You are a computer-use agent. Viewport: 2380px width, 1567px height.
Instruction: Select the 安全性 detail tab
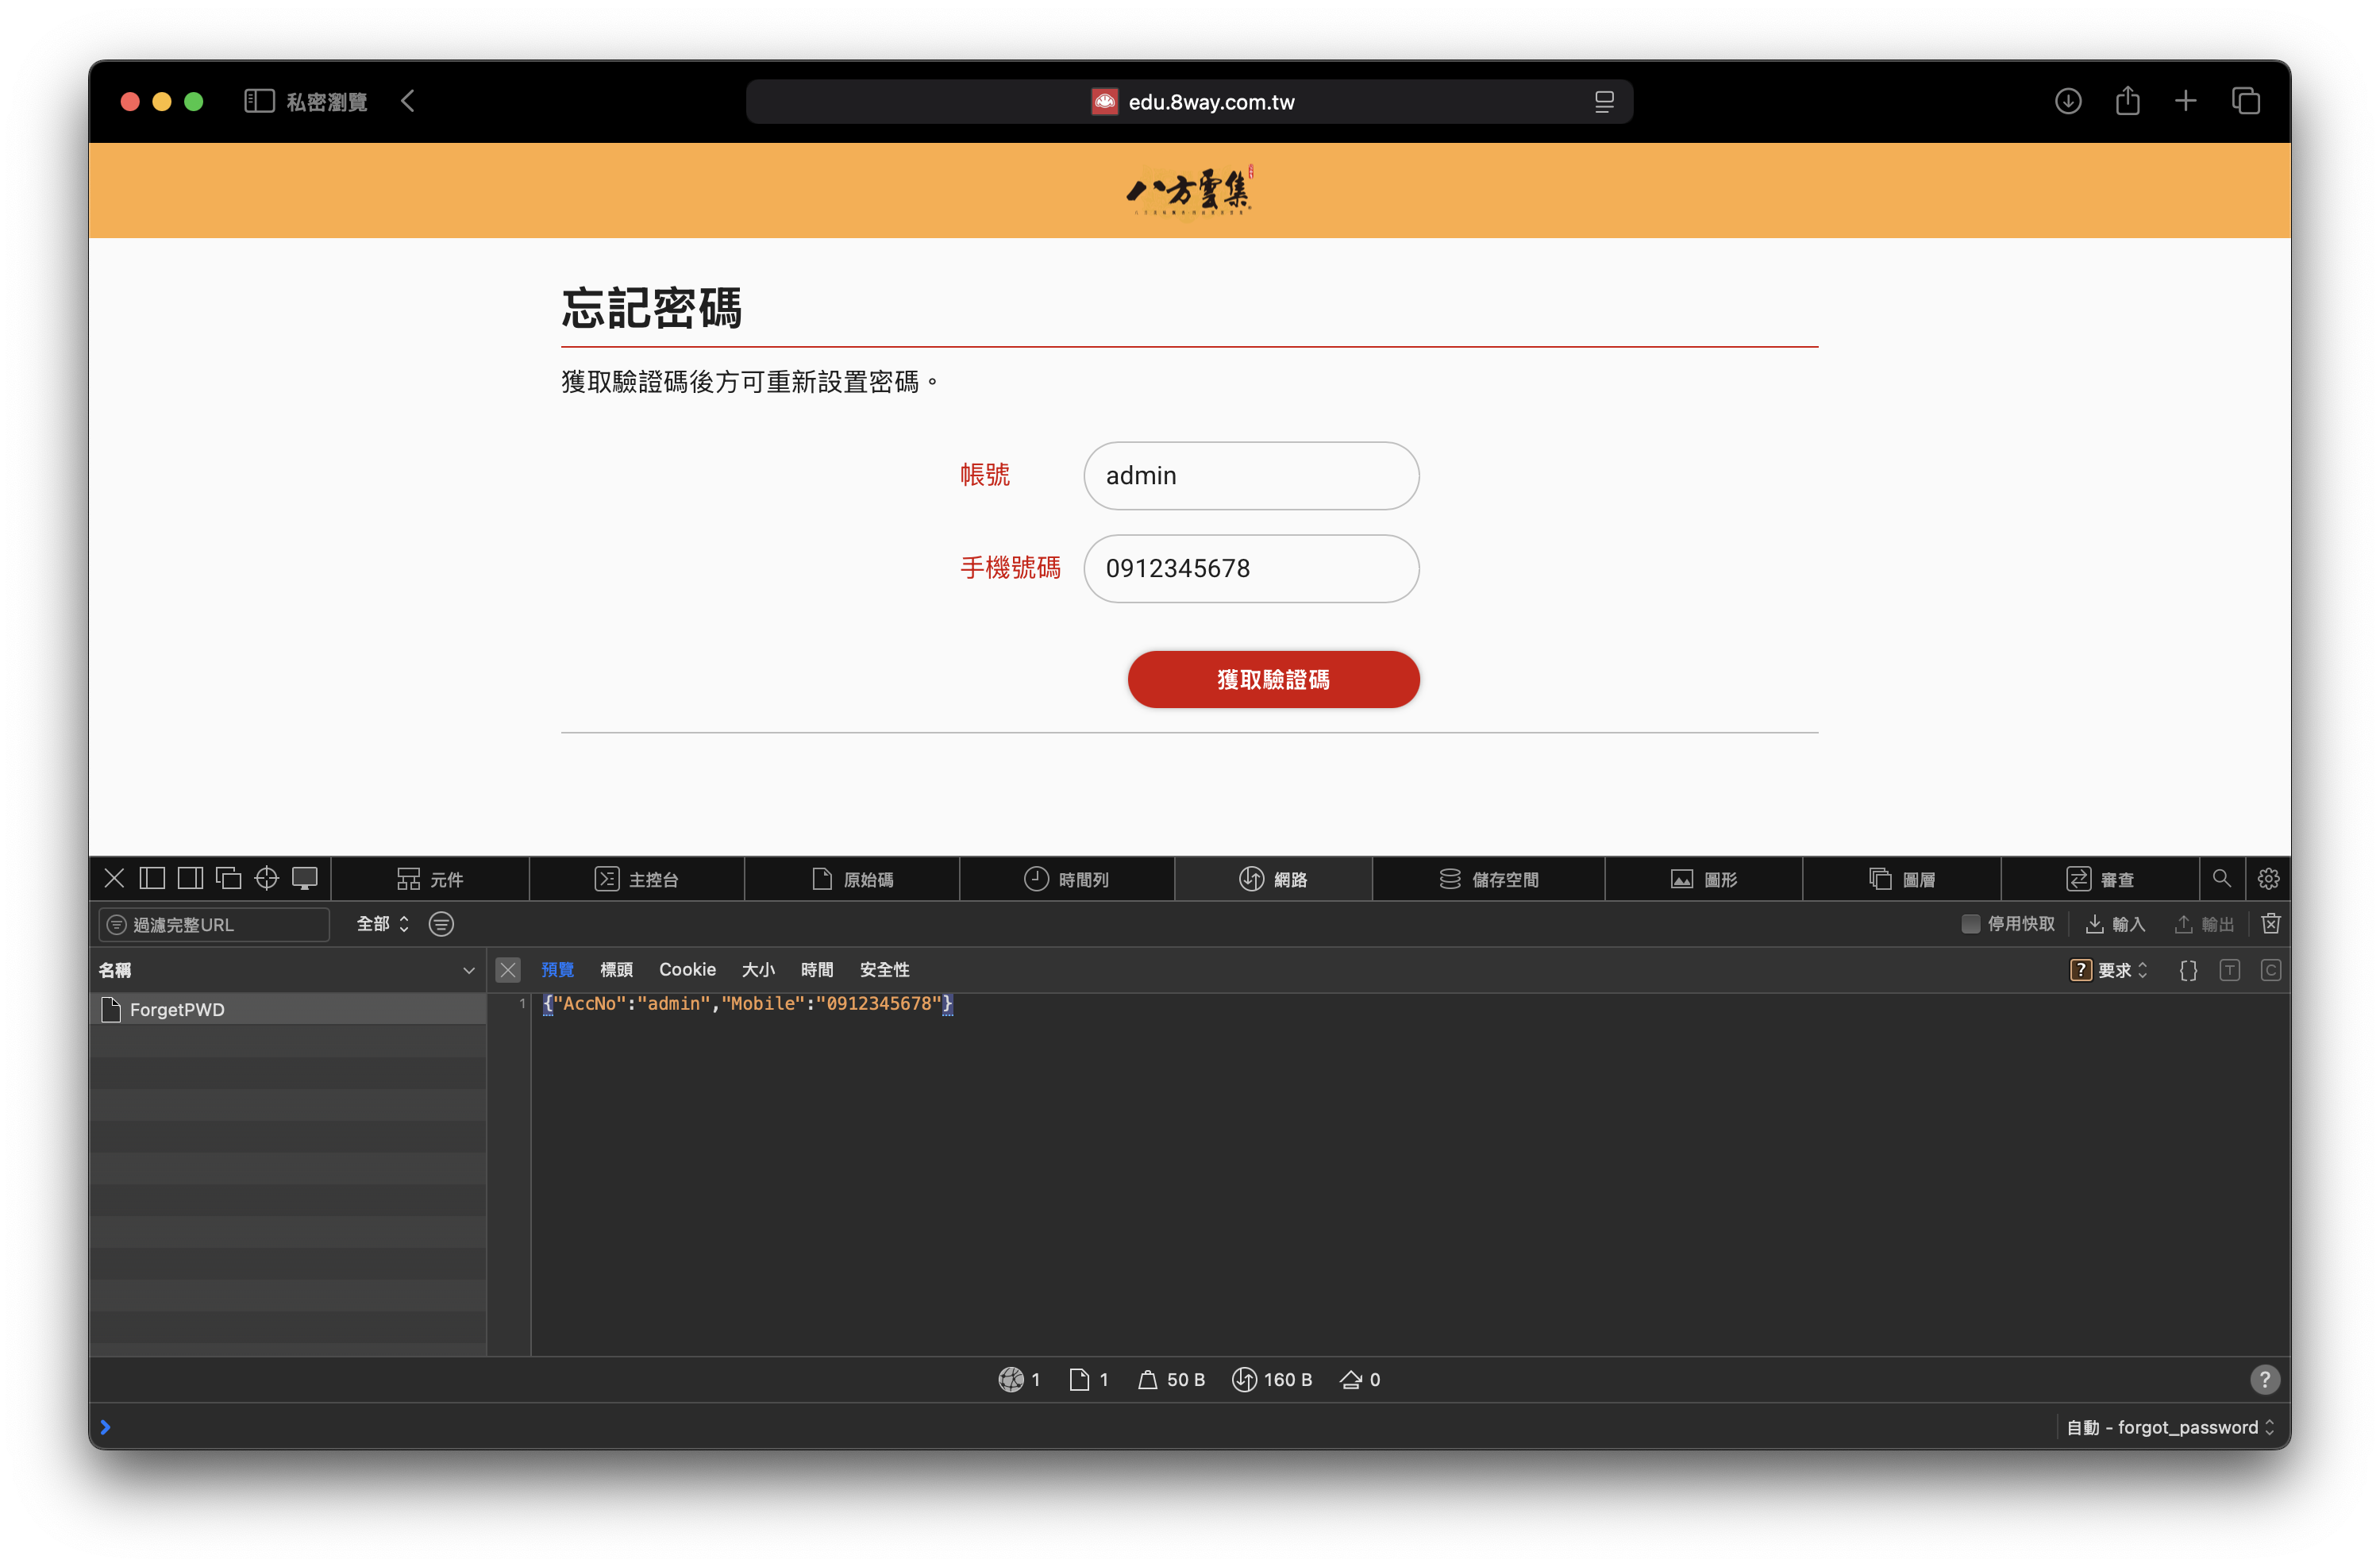(884, 969)
